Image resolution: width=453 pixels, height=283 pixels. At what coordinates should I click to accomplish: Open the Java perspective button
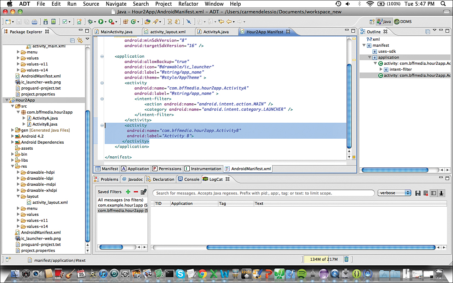tap(384, 22)
